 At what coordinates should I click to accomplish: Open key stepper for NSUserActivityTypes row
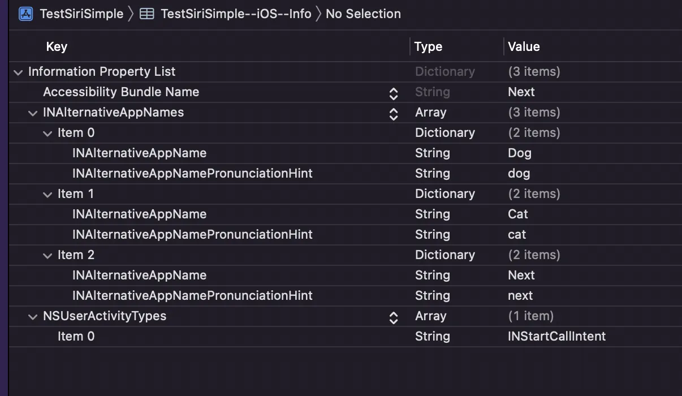(x=394, y=317)
